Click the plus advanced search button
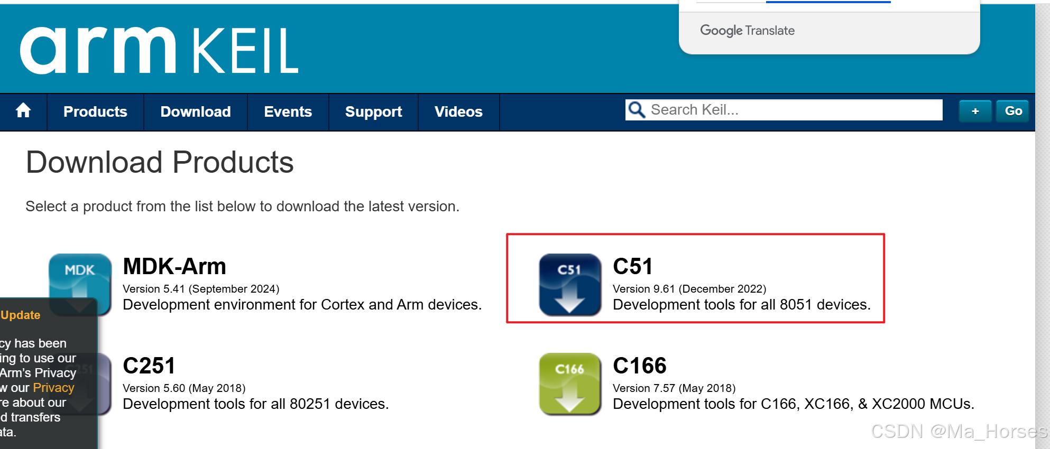 (x=975, y=111)
